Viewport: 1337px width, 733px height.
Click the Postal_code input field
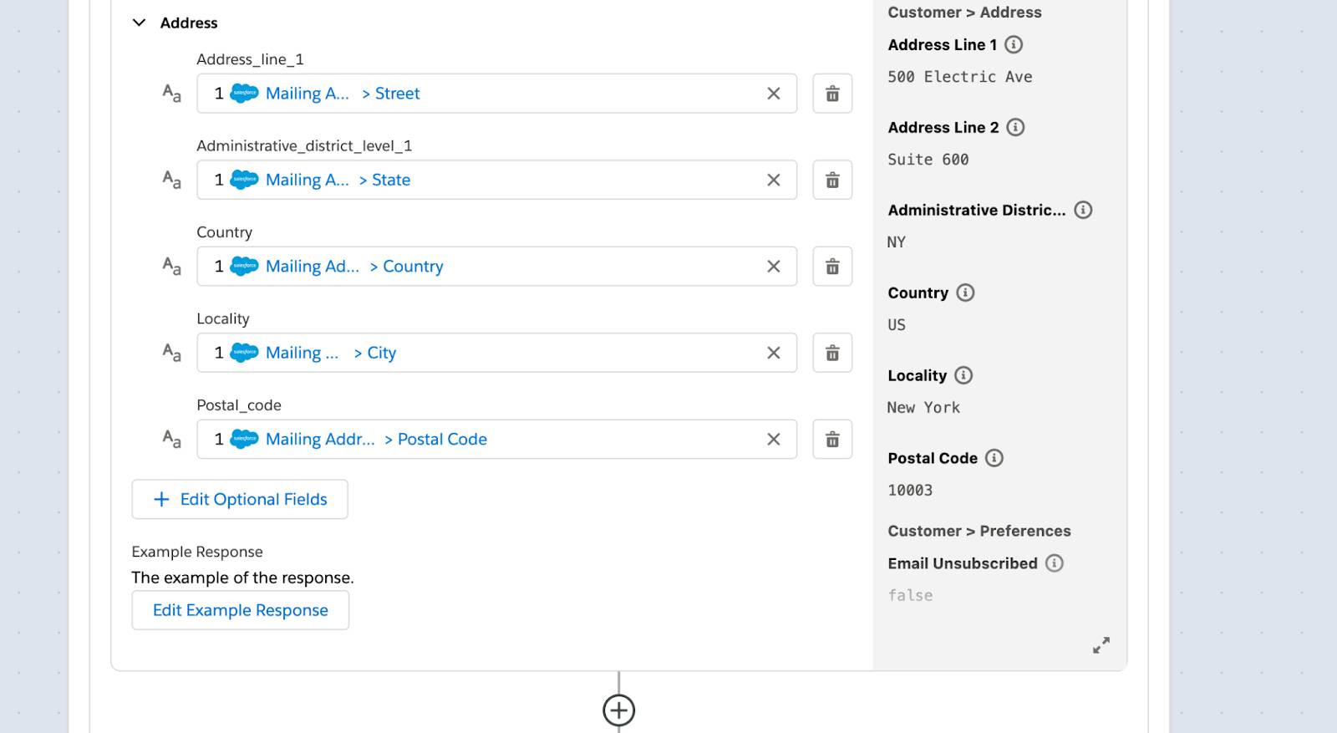[x=496, y=440]
